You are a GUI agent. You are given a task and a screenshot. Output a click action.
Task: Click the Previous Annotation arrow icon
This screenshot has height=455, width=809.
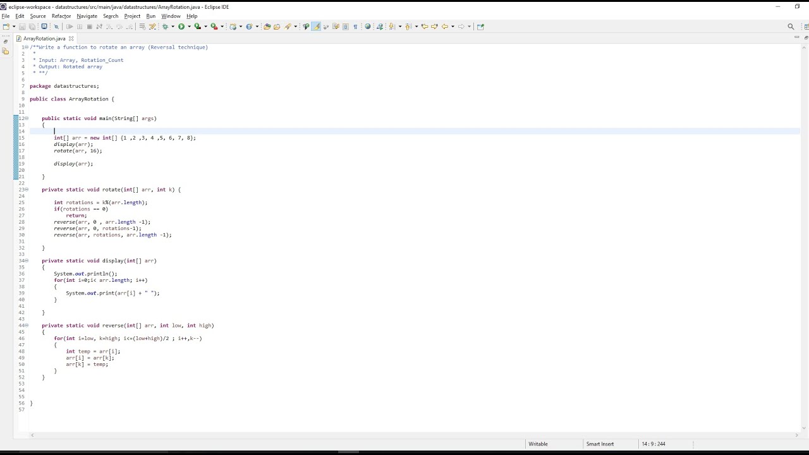[x=408, y=27]
